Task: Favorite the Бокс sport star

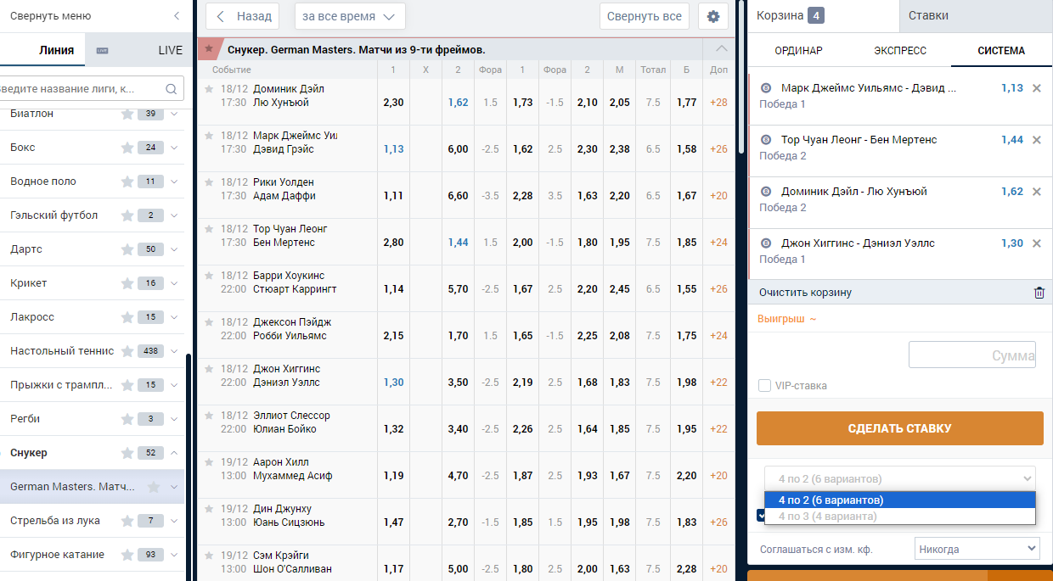Action: tap(127, 148)
